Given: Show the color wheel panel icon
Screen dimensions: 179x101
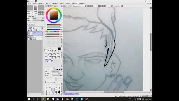Looking at the screenshot, I should (46, 6).
